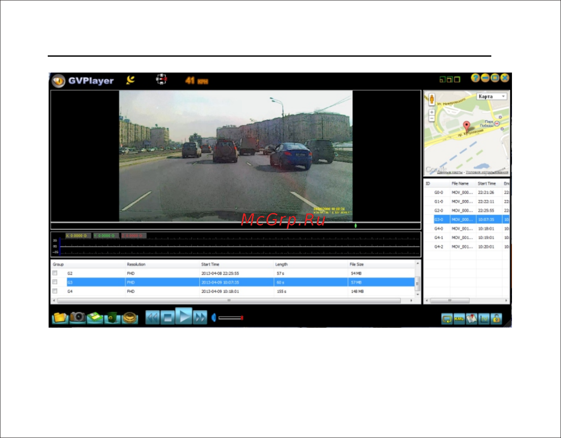Mute audio via the blue speaker icon

[214, 318]
